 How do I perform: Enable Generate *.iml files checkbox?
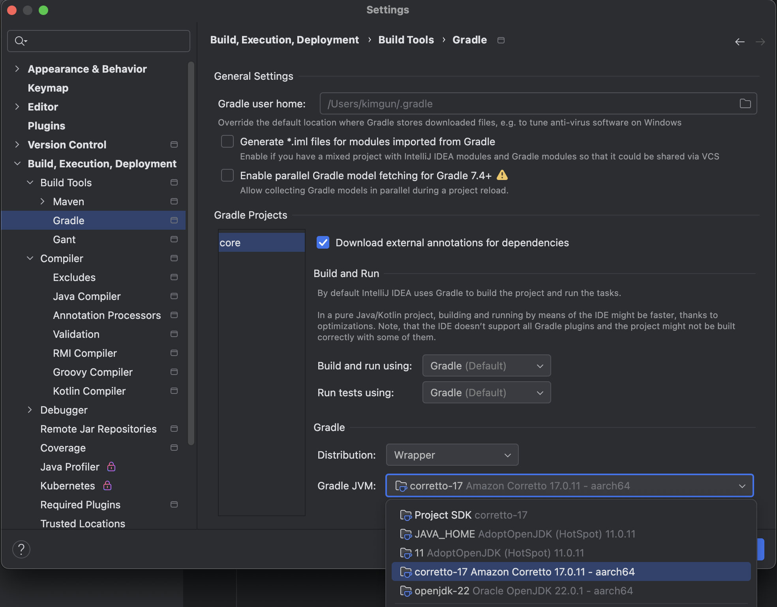(227, 141)
